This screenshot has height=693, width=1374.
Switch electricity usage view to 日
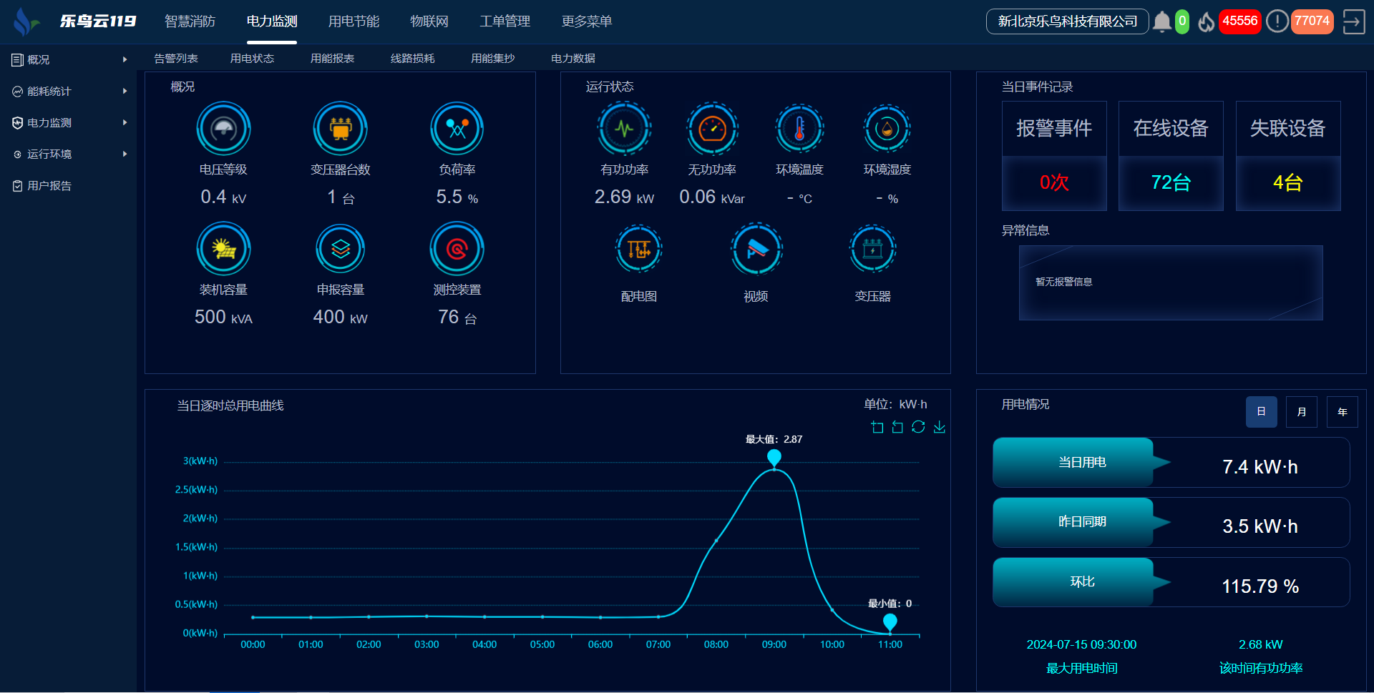1261,412
